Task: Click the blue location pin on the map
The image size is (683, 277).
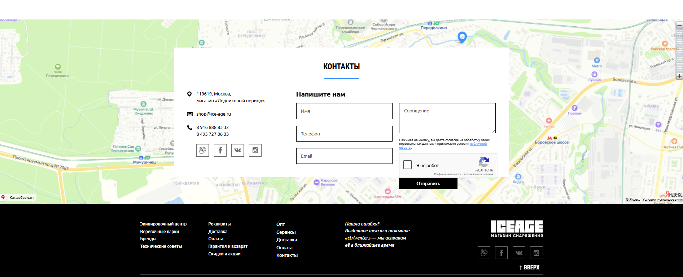Action: (462, 37)
